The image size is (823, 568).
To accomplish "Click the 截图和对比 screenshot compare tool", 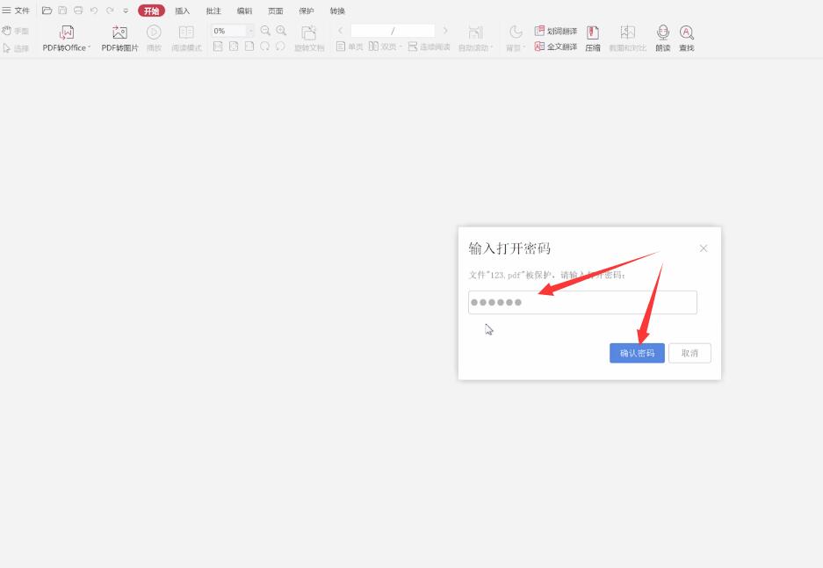I will click(x=628, y=39).
